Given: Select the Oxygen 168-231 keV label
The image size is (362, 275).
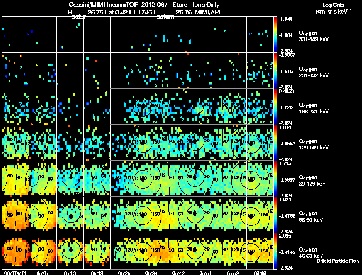Looking at the screenshot, I should (314, 108).
